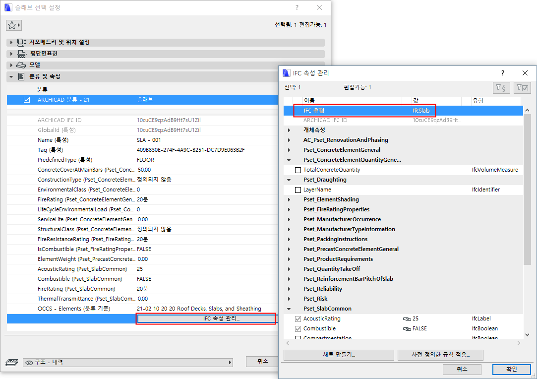Open the favorites star button
Viewport: 537px width, 379px height.
(14, 25)
